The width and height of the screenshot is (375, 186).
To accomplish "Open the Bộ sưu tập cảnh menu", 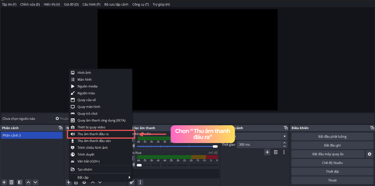I will click(x=116, y=4).
